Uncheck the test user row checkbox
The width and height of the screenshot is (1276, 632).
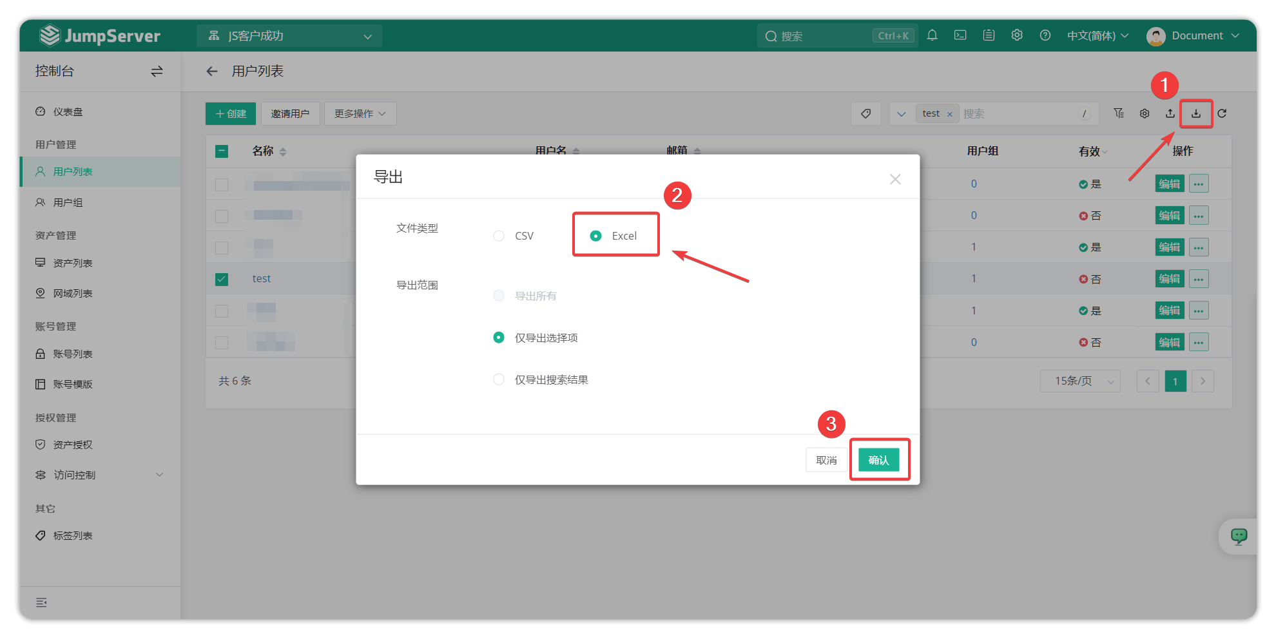point(222,279)
